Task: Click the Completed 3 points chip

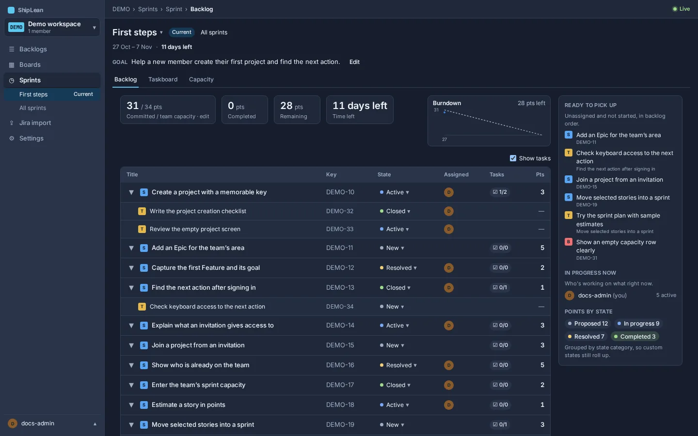Action: pyautogui.click(x=635, y=337)
